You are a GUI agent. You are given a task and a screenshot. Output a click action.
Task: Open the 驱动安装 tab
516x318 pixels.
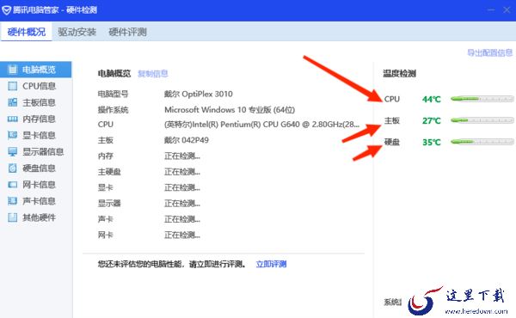77,32
